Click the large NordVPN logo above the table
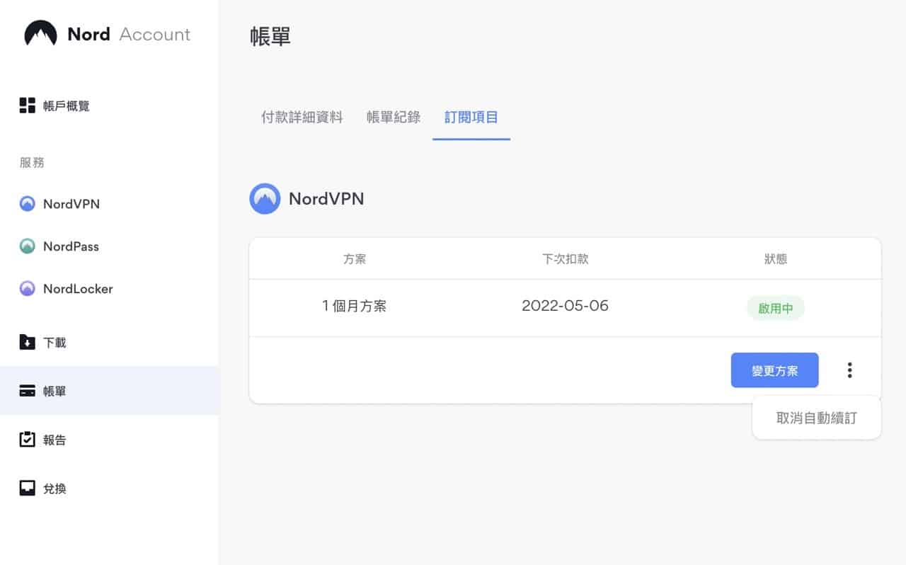The height and width of the screenshot is (565, 906). (265, 199)
